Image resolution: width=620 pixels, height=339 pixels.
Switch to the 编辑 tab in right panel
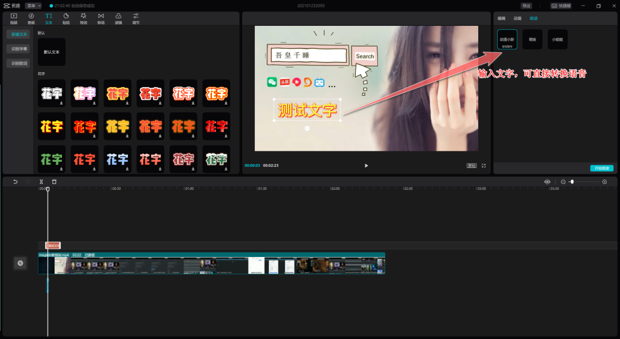(x=501, y=18)
